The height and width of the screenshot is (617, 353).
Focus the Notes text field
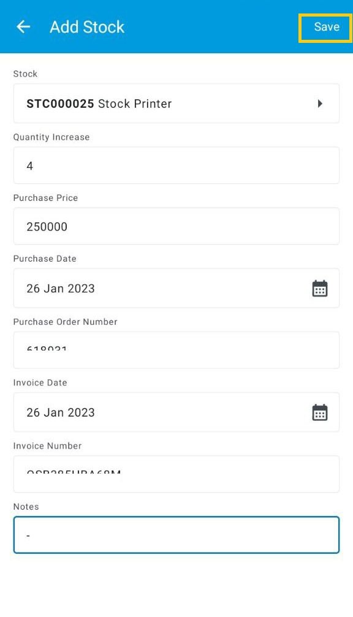coord(176,534)
